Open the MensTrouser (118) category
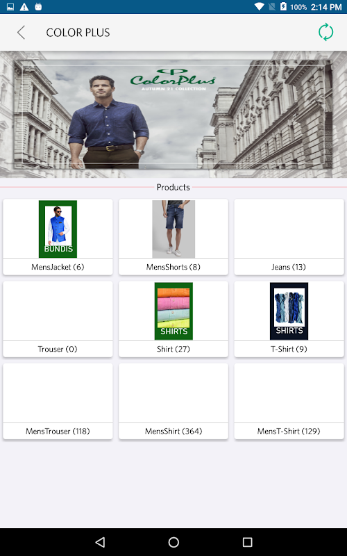 (x=58, y=401)
